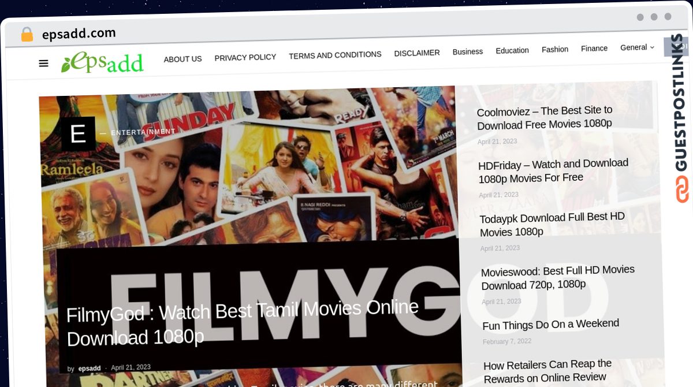Viewport: 693px width, 387px height.
Task: Click the E entertainment category badge
Action: point(78,133)
